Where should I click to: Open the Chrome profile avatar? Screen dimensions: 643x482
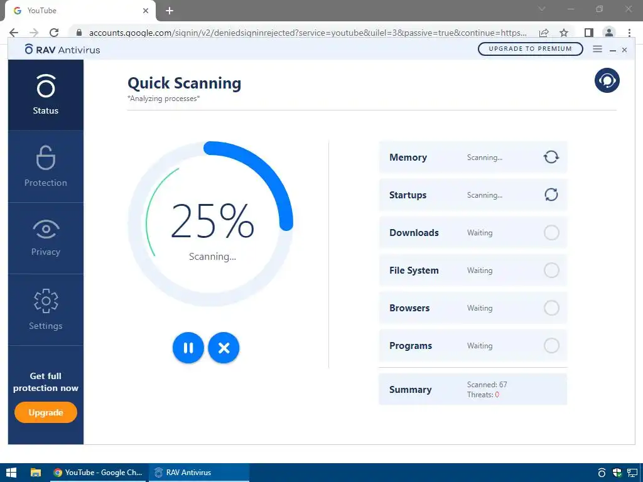(x=609, y=33)
